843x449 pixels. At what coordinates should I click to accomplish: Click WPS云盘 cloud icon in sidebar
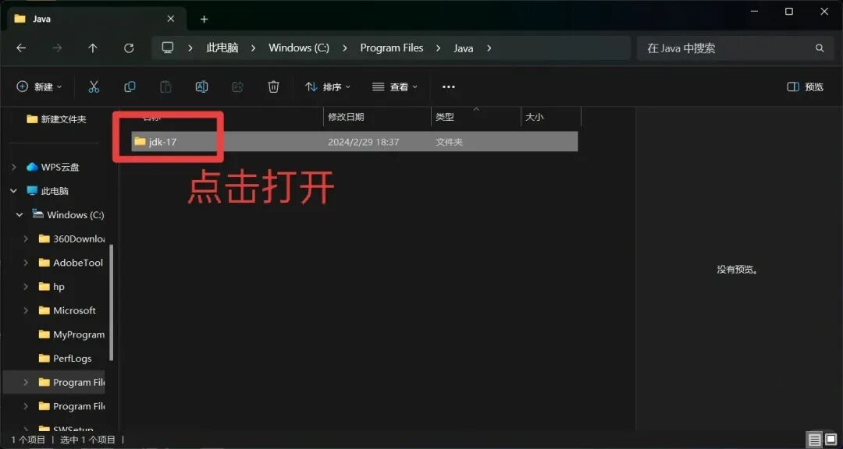pyautogui.click(x=32, y=167)
